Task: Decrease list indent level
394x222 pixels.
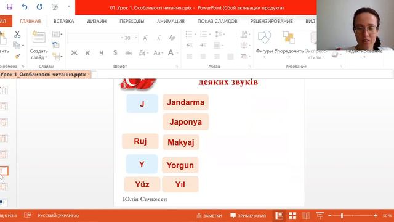Action: tap(190, 45)
